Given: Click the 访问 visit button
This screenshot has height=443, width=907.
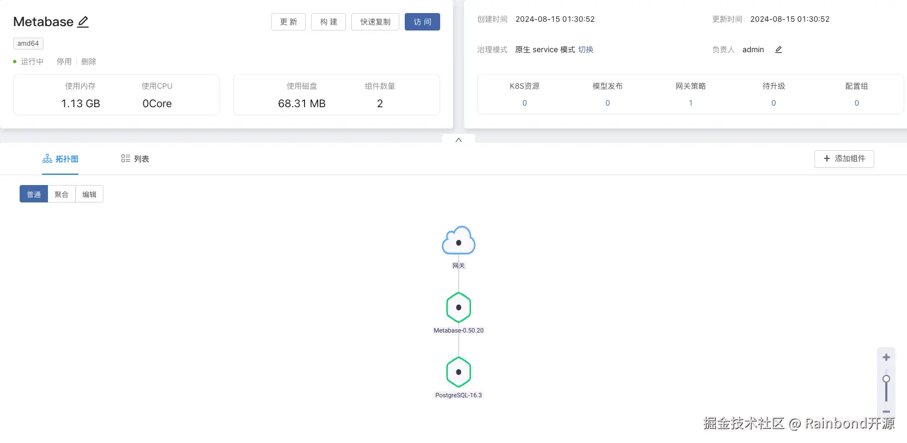Looking at the screenshot, I should click(x=422, y=22).
